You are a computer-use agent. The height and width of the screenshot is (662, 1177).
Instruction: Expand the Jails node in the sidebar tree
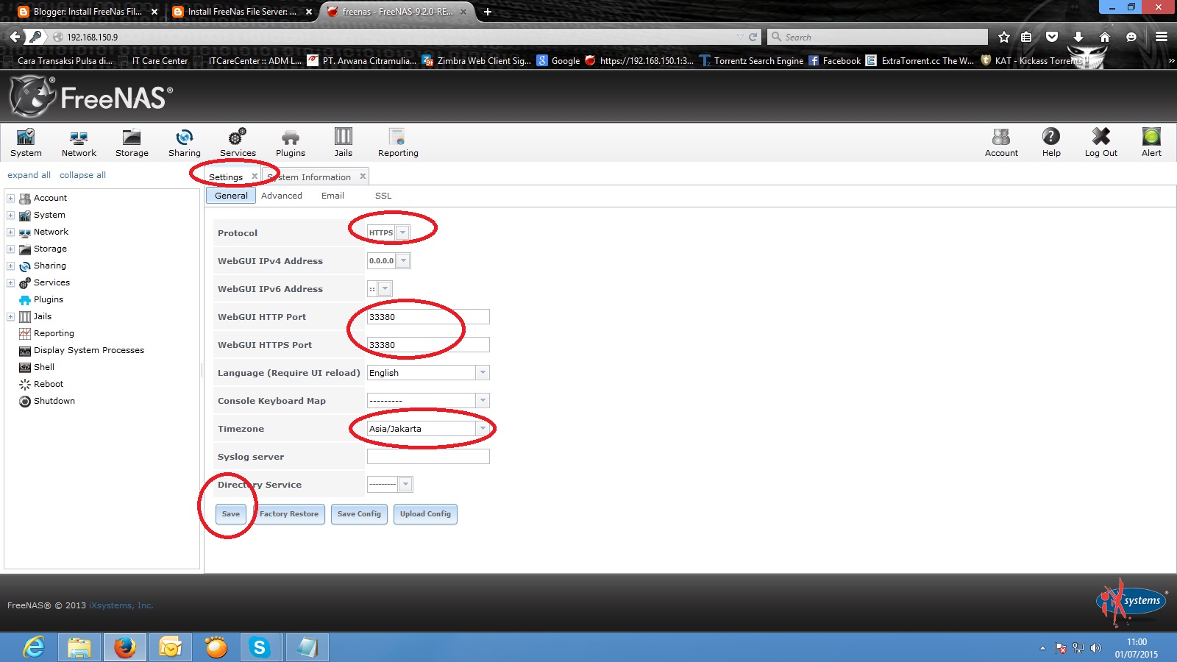point(10,317)
